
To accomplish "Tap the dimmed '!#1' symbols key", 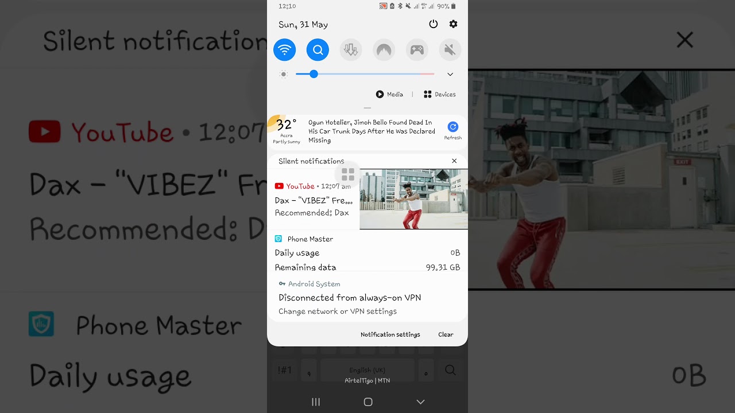I will pos(284,371).
